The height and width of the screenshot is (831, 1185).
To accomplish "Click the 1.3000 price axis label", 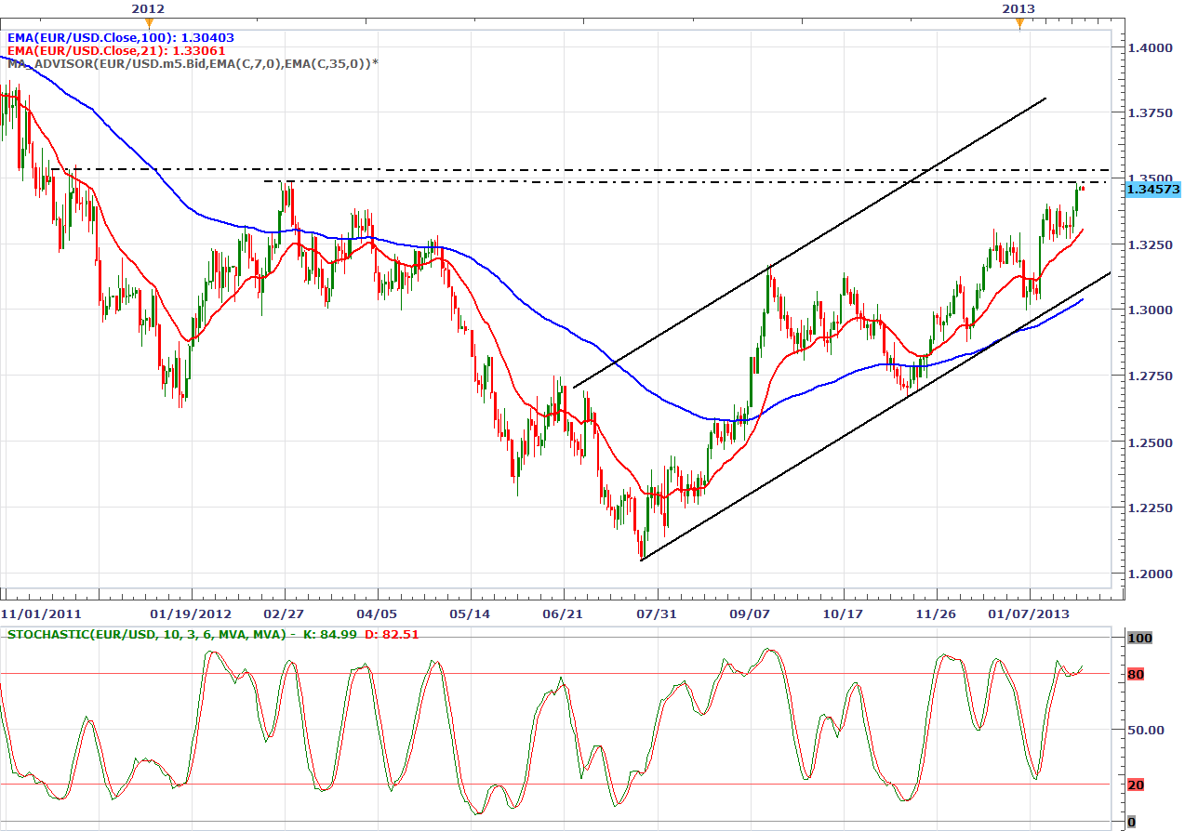I will point(1152,310).
